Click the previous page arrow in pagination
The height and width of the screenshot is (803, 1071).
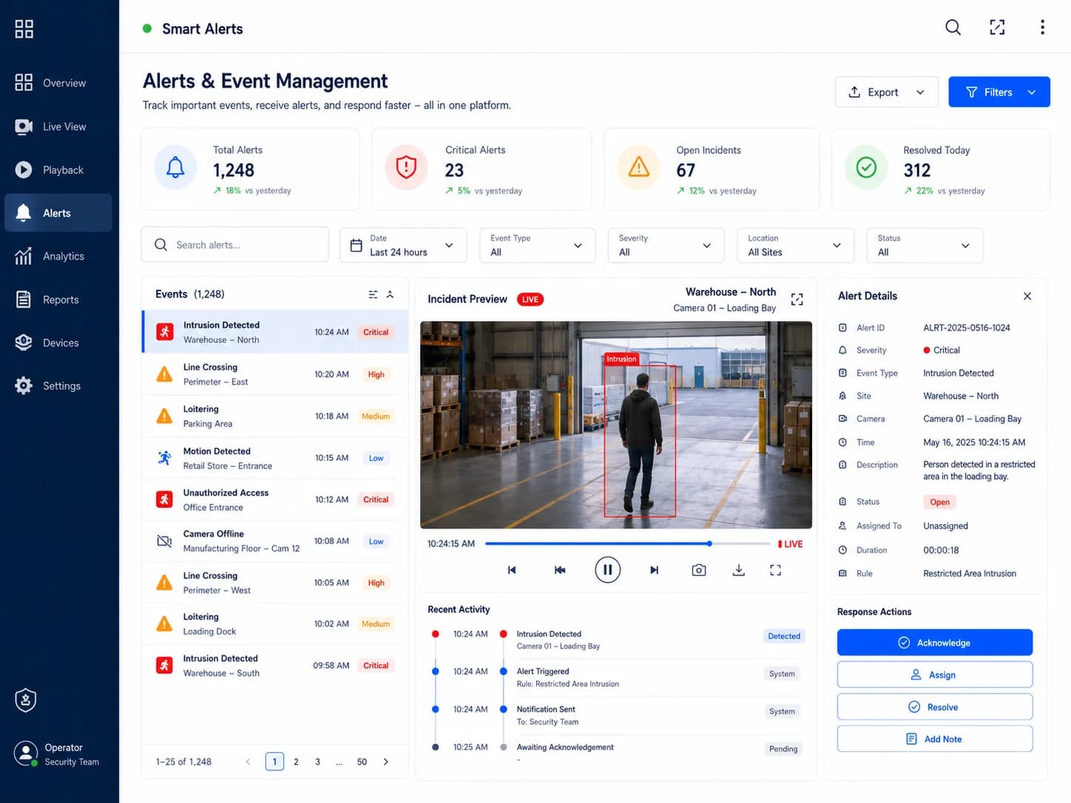pyautogui.click(x=248, y=762)
